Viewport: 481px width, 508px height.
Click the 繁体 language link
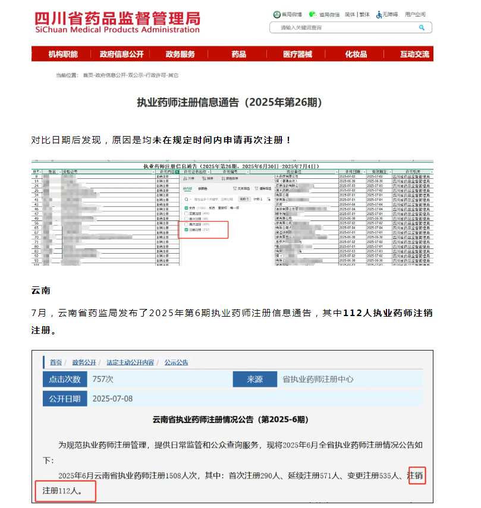364,15
